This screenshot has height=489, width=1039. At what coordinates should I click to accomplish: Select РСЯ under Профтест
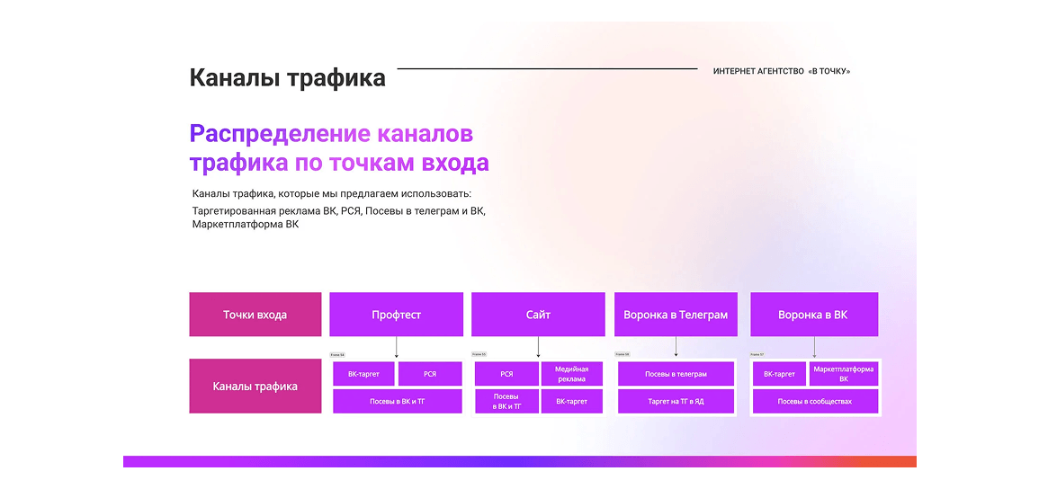click(x=430, y=374)
